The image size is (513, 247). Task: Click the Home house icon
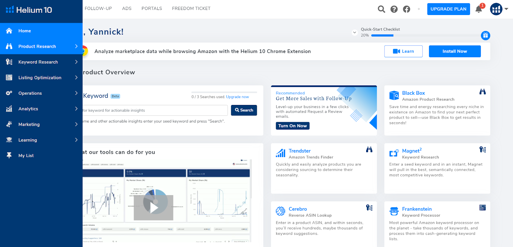pyautogui.click(x=9, y=31)
